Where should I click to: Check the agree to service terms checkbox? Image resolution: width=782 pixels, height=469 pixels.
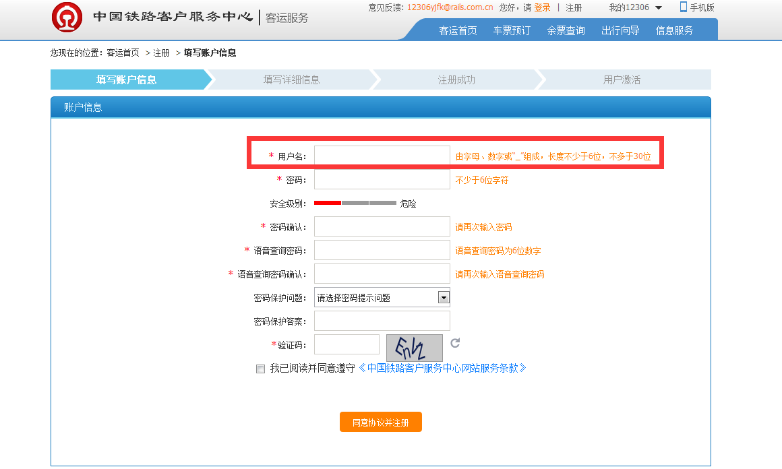(x=261, y=369)
